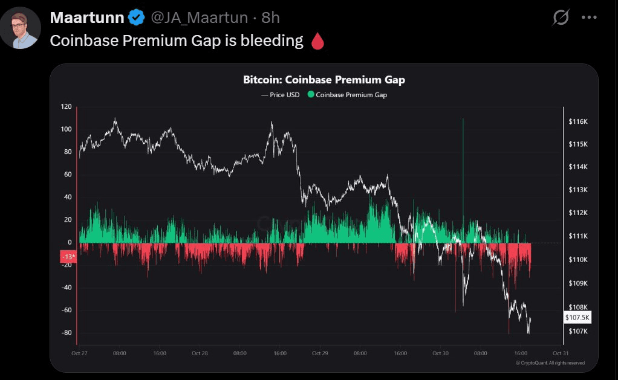Open the @JA_Maartun handle link
The width and height of the screenshot is (618, 380).
pos(199,18)
